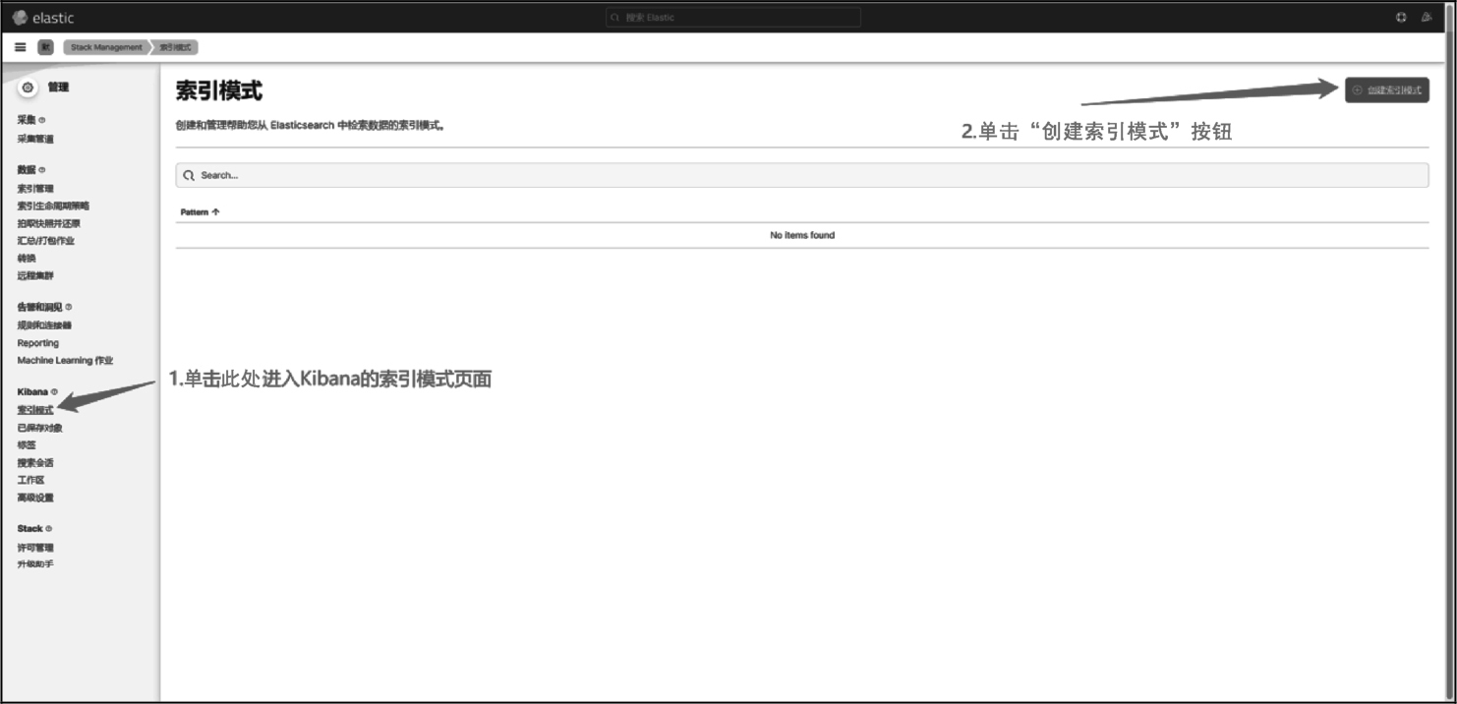Image resolution: width=1457 pixels, height=704 pixels.
Task: Click the 索引模式 page heading
Action: (x=219, y=91)
